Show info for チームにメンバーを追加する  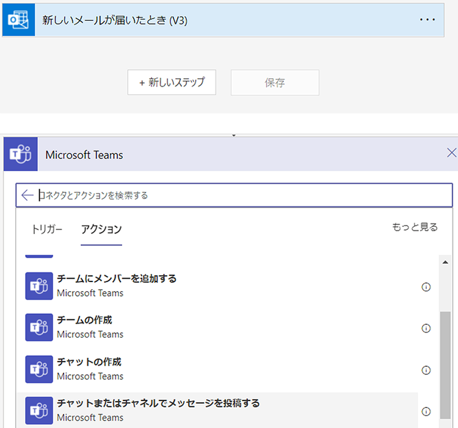[x=426, y=287]
